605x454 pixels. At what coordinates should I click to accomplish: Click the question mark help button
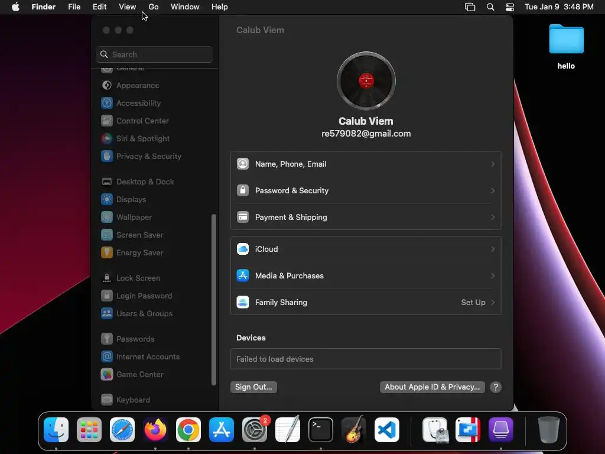(496, 387)
